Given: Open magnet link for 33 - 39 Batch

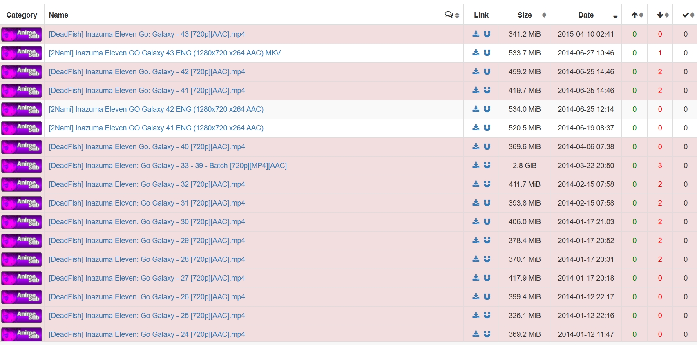Looking at the screenshot, I should 487,165.
